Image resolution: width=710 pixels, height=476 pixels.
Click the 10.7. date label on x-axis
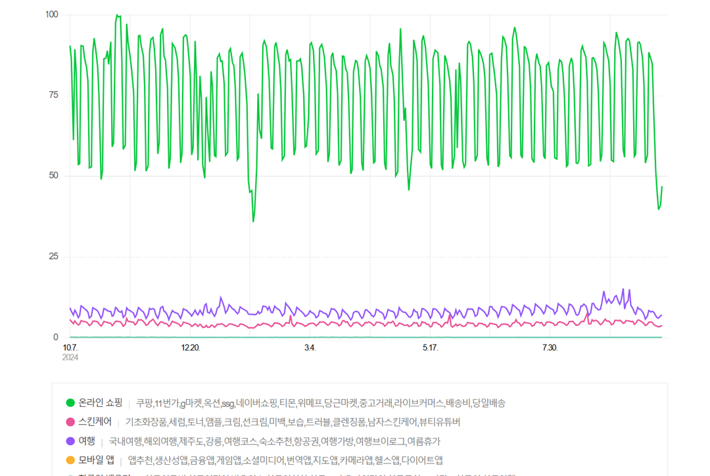pos(70,348)
